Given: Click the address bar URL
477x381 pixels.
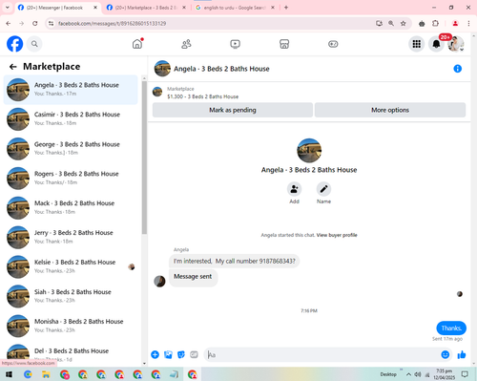Looking at the screenshot, I should (112, 23).
